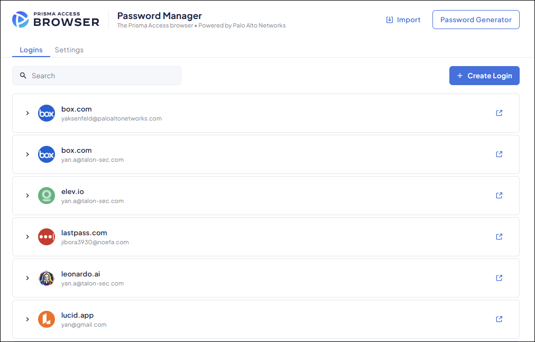The width and height of the screenshot is (535, 342).
Task: Select the yan@gmail.com username text
Action: [84, 325]
